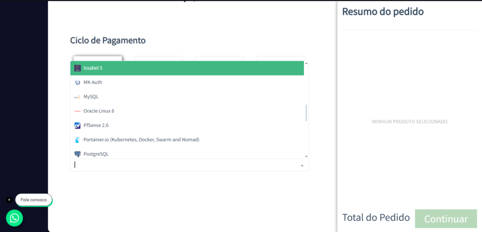Screen dimensions: 482x232
Task: Click the Portainer.io logo icon
Action: point(78,140)
